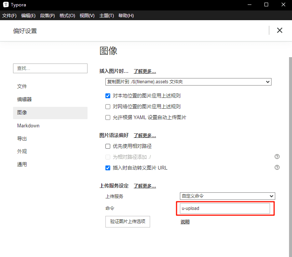Image resolution: width=292 pixels, height=257 pixels.
Task: Click help icon beside 插入时自动转义图片 URL
Action: (x=277, y=167)
